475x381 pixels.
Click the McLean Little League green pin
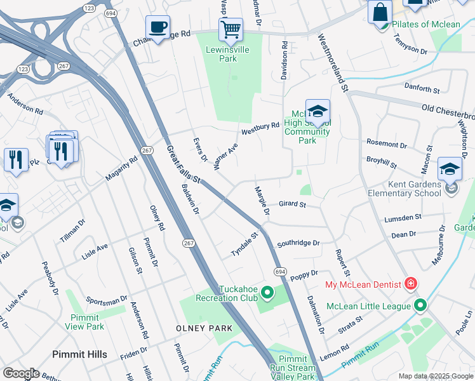[x=420, y=305]
